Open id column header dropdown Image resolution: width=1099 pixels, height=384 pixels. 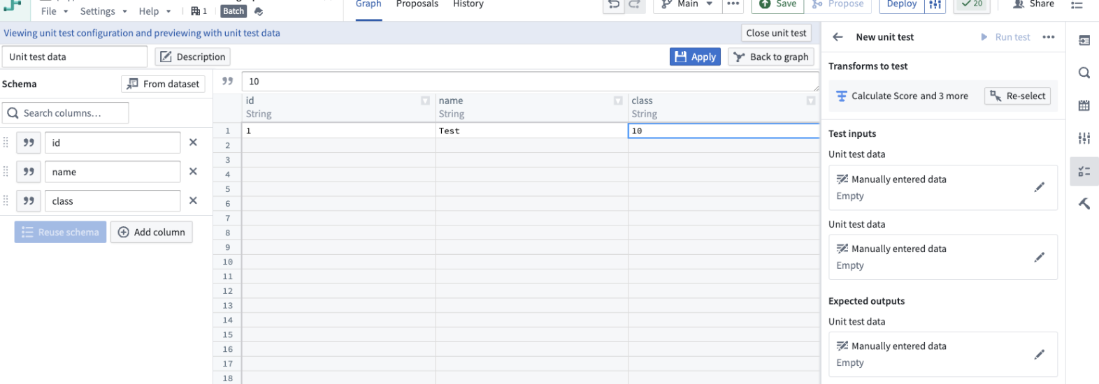pos(425,101)
